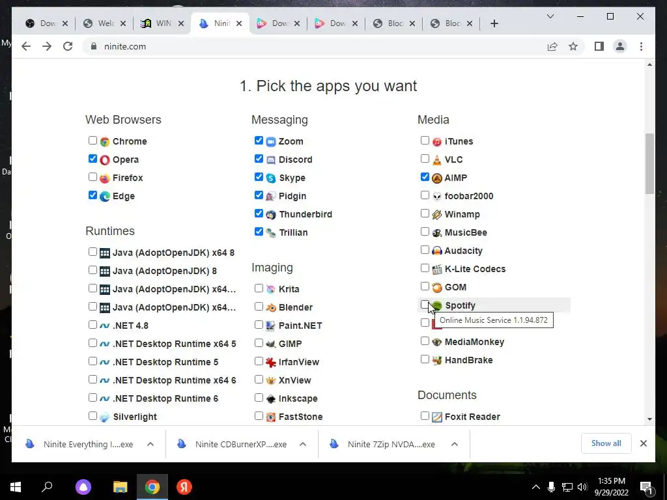Open the side panel icon in Chrome toolbar
Image resolution: width=667 pixels, height=500 pixels.
pos(599,46)
